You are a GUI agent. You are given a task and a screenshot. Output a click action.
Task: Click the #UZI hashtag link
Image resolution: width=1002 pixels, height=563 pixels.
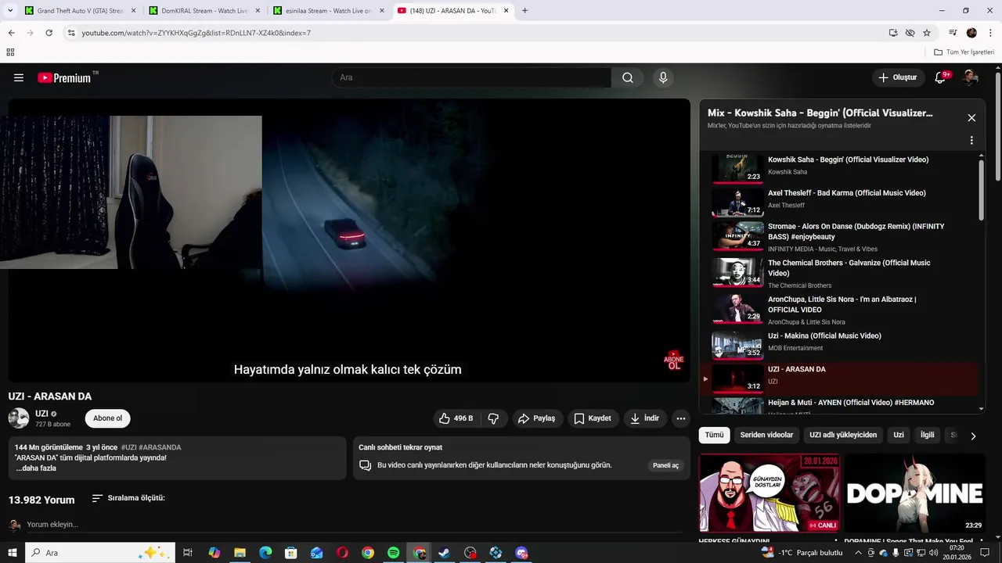pyautogui.click(x=128, y=447)
